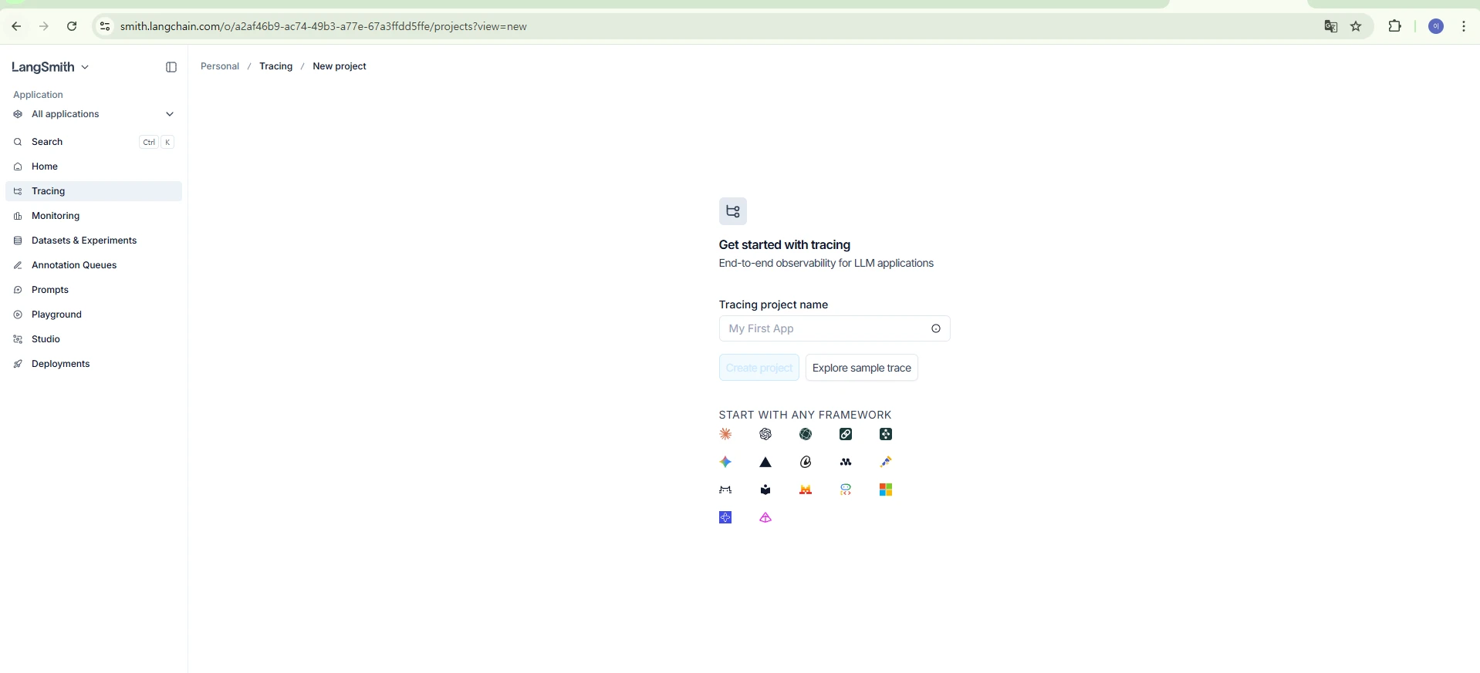This screenshot has height=673, width=1480.
Task: Click the OpenTelemetry telescope icon
Action: [886, 462]
